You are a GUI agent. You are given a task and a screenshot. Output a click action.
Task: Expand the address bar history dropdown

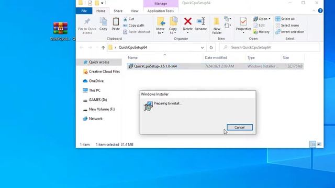(202, 48)
